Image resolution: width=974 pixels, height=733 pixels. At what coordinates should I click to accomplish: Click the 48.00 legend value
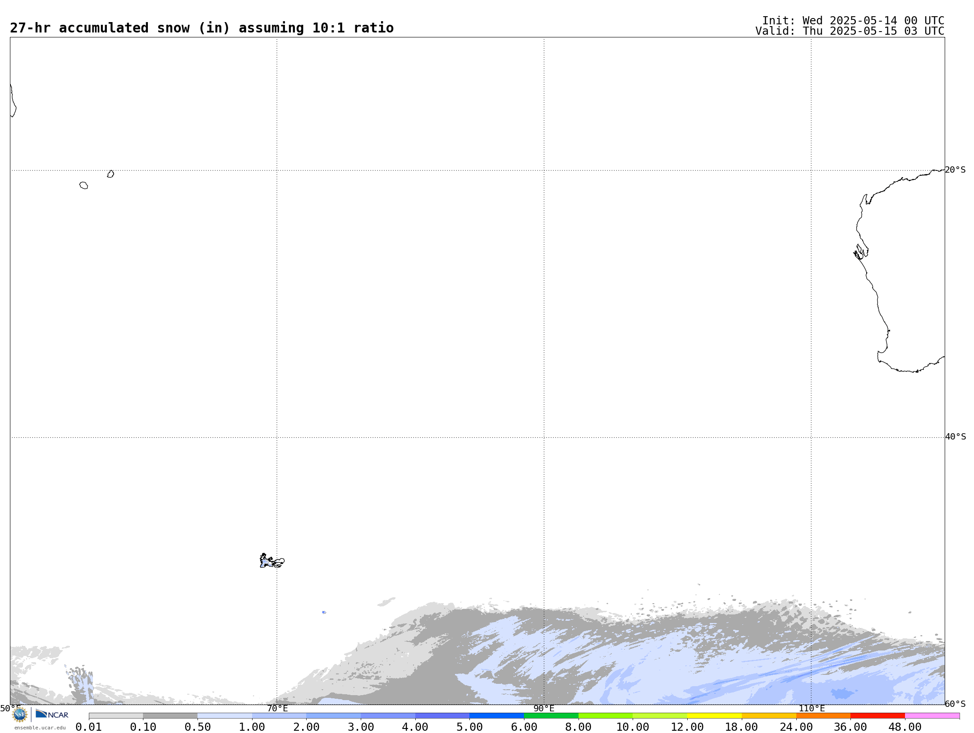point(905,727)
